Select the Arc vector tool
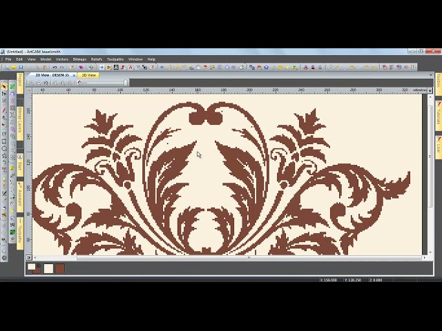The width and height of the screenshot is (442, 331). [4, 163]
